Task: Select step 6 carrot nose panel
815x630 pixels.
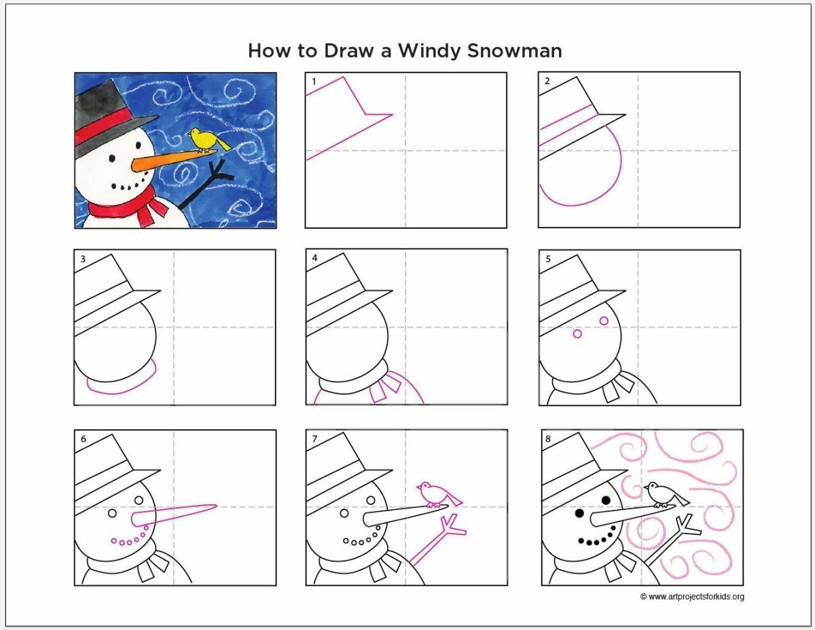Action: (x=175, y=507)
